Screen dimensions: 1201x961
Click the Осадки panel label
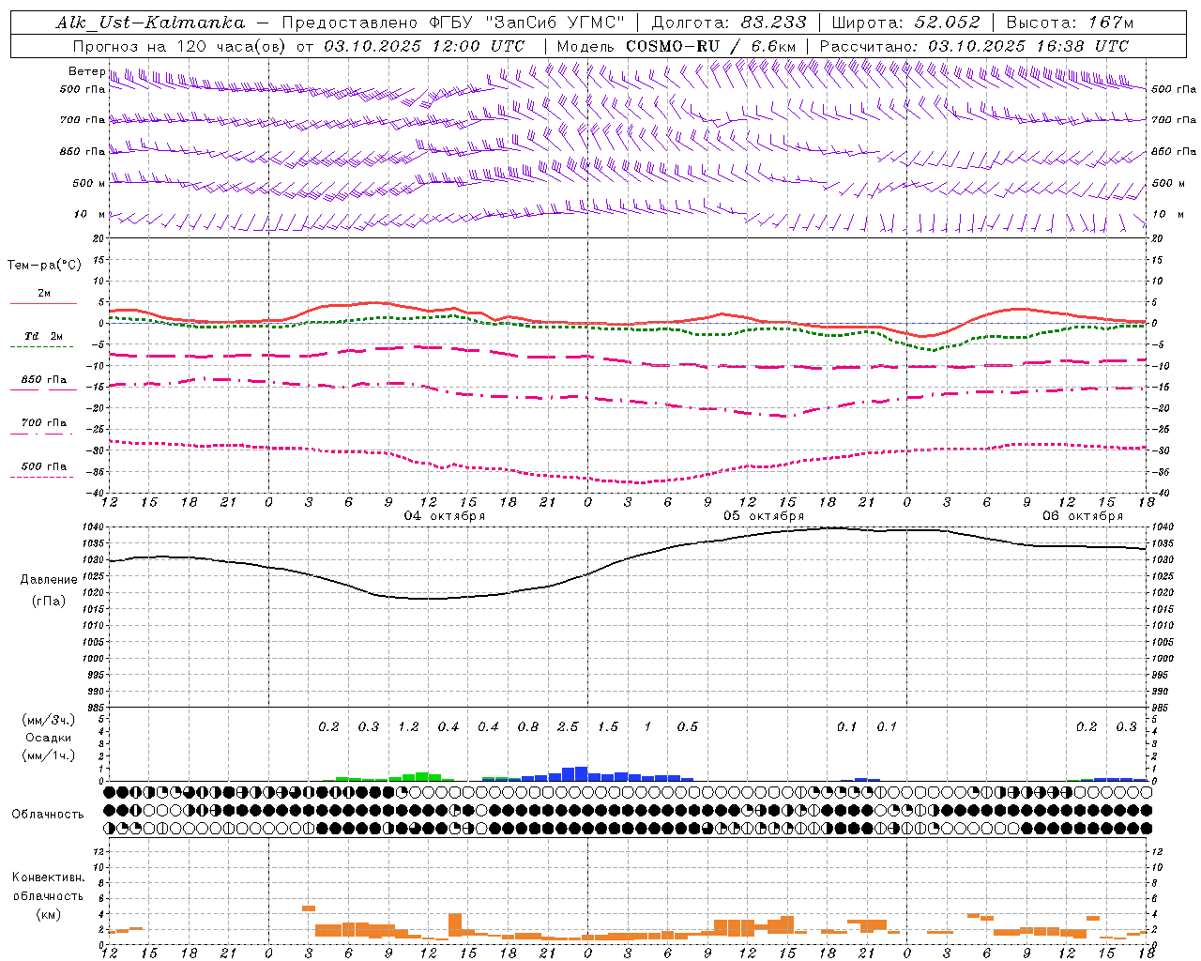coord(49,738)
